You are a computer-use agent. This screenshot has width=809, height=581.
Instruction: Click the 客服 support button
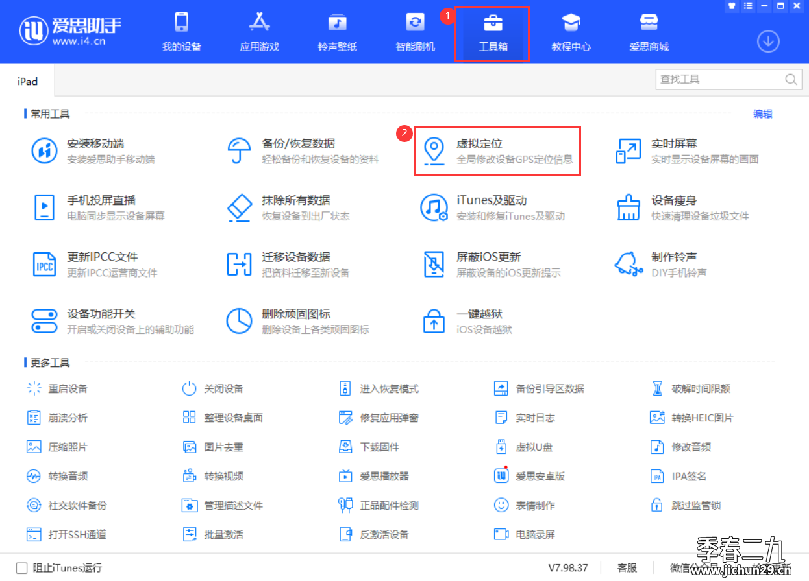pyautogui.click(x=627, y=568)
